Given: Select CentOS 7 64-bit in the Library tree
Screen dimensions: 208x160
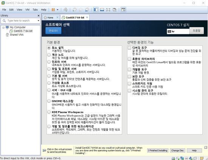Looking at the screenshot, I should tap(23, 31).
